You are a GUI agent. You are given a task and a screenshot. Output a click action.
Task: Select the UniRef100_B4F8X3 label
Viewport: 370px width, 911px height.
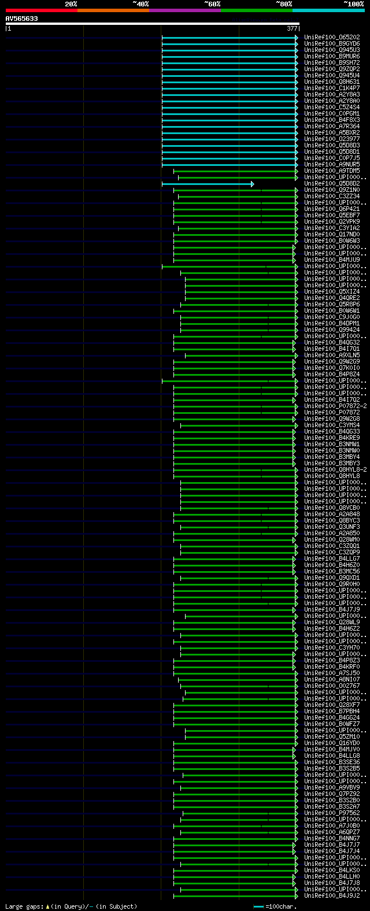332,120
